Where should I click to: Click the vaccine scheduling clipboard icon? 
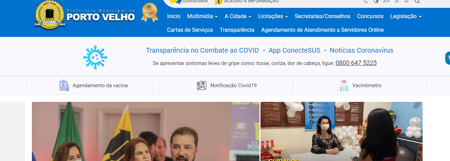point(64,85)
